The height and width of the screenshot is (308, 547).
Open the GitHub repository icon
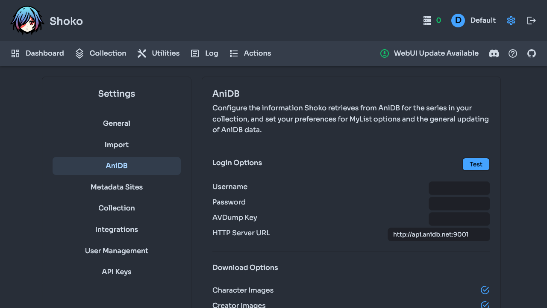[x=532, y=53]
